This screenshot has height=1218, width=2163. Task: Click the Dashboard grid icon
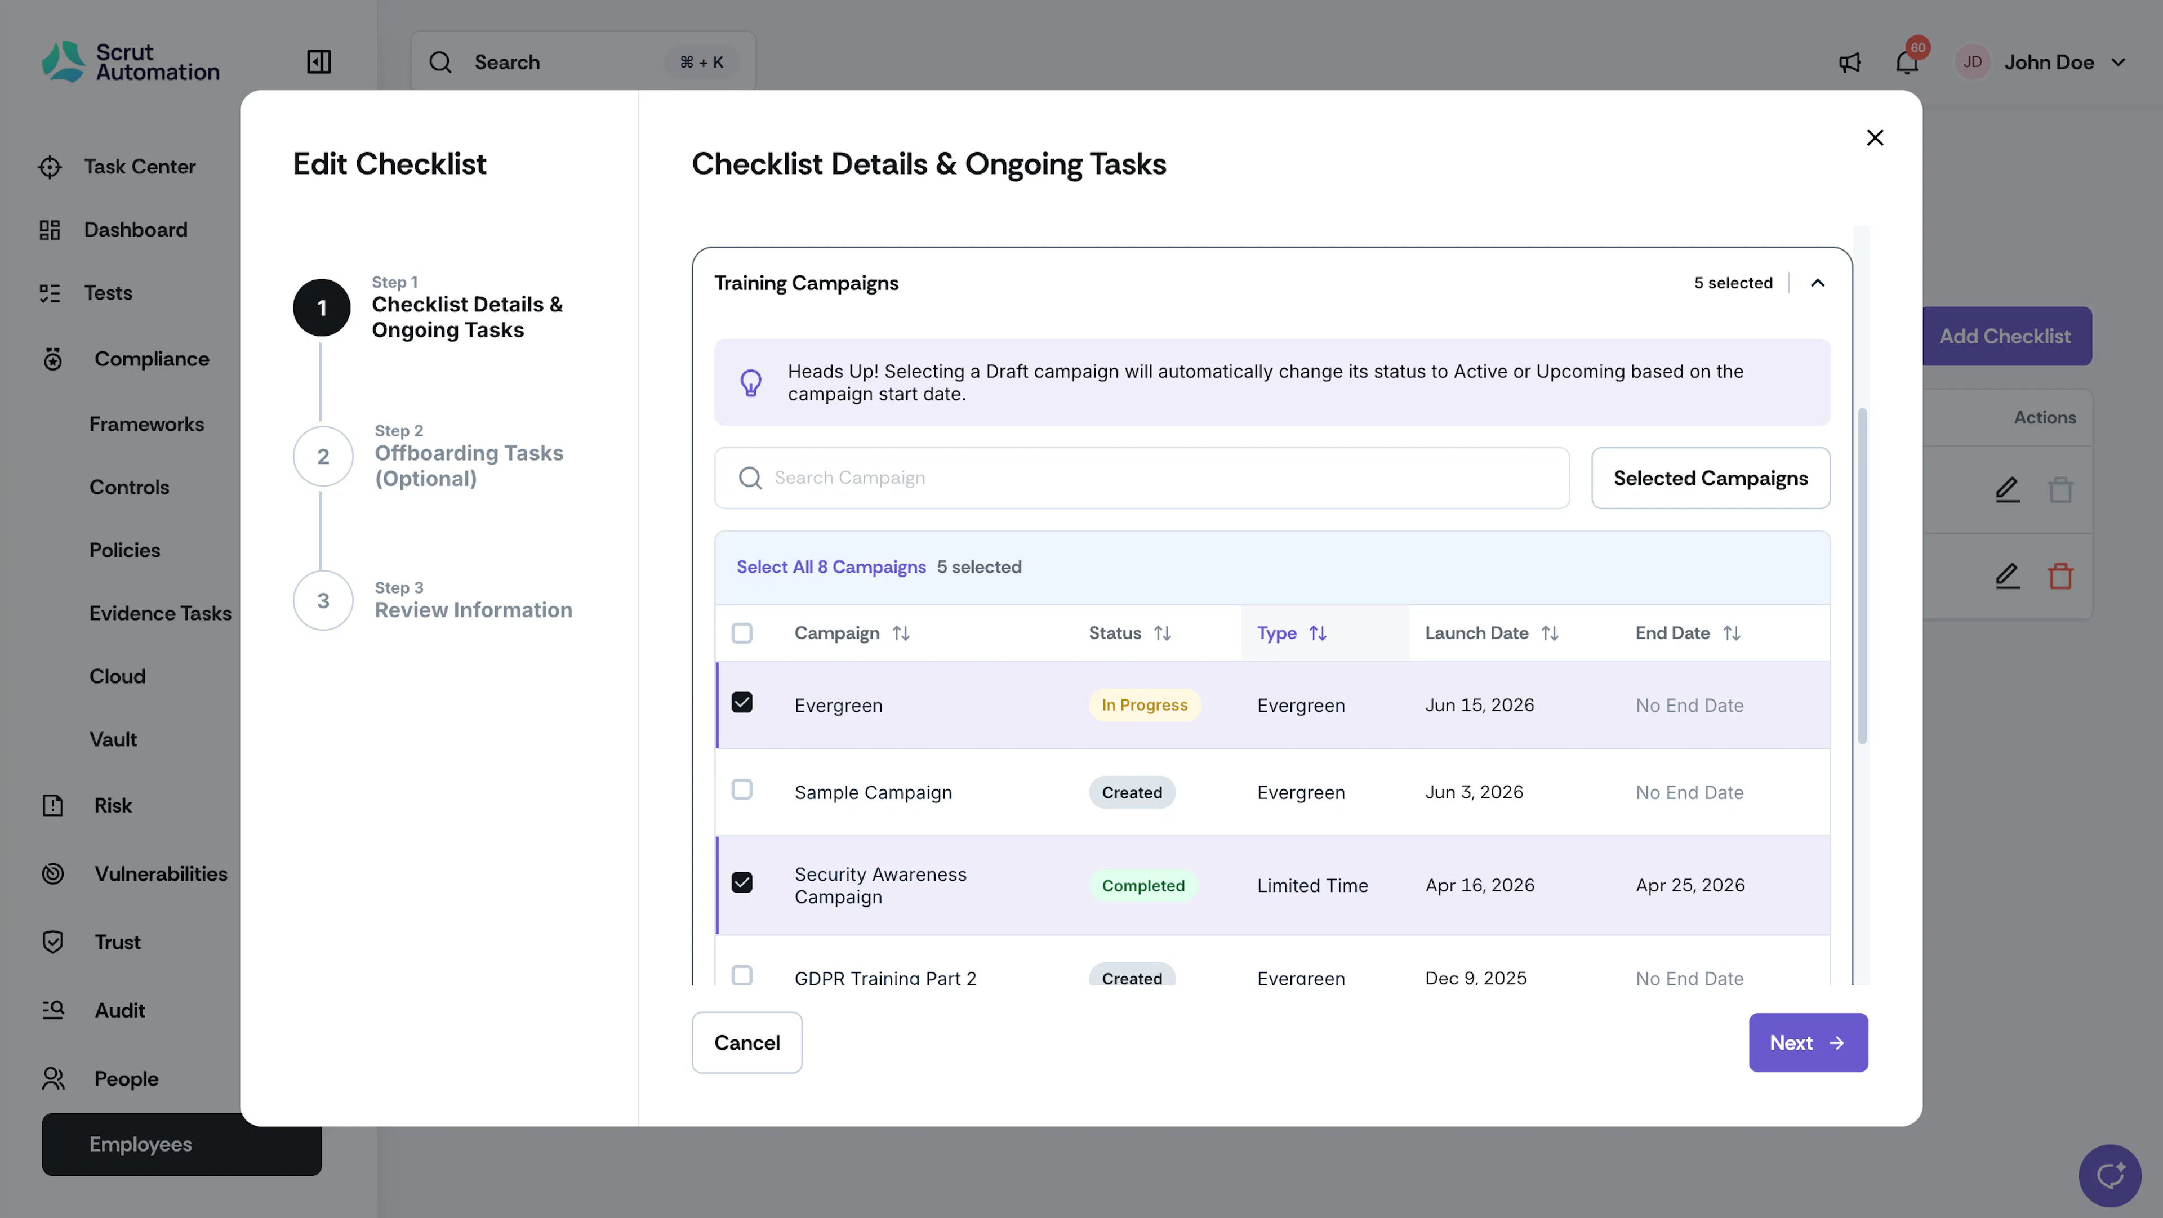click(50, 230)
